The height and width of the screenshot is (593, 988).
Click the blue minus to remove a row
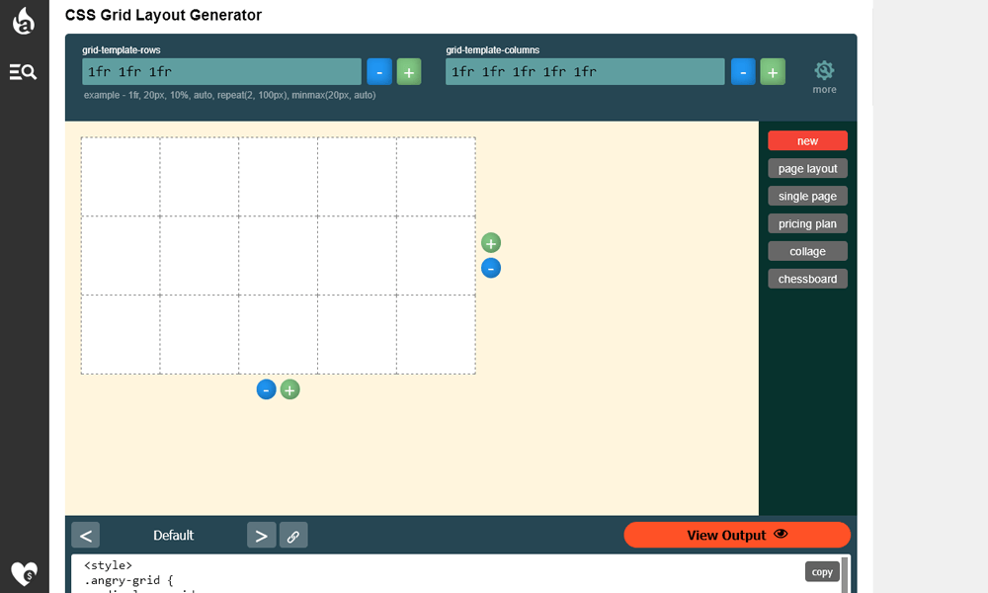491,268
